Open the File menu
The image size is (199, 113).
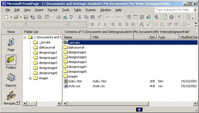coord(8,10)
